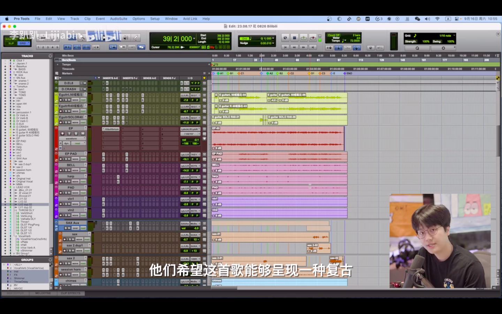Select the Scrubber speaker tool
Screen dimensions: 502x314
point(125,37)
